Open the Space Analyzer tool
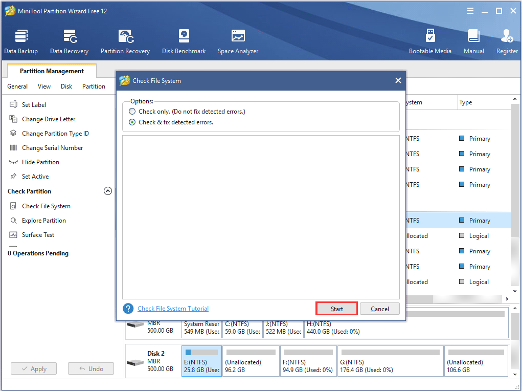The width and height of the screenshot is (522, 391). coord(238,41)
